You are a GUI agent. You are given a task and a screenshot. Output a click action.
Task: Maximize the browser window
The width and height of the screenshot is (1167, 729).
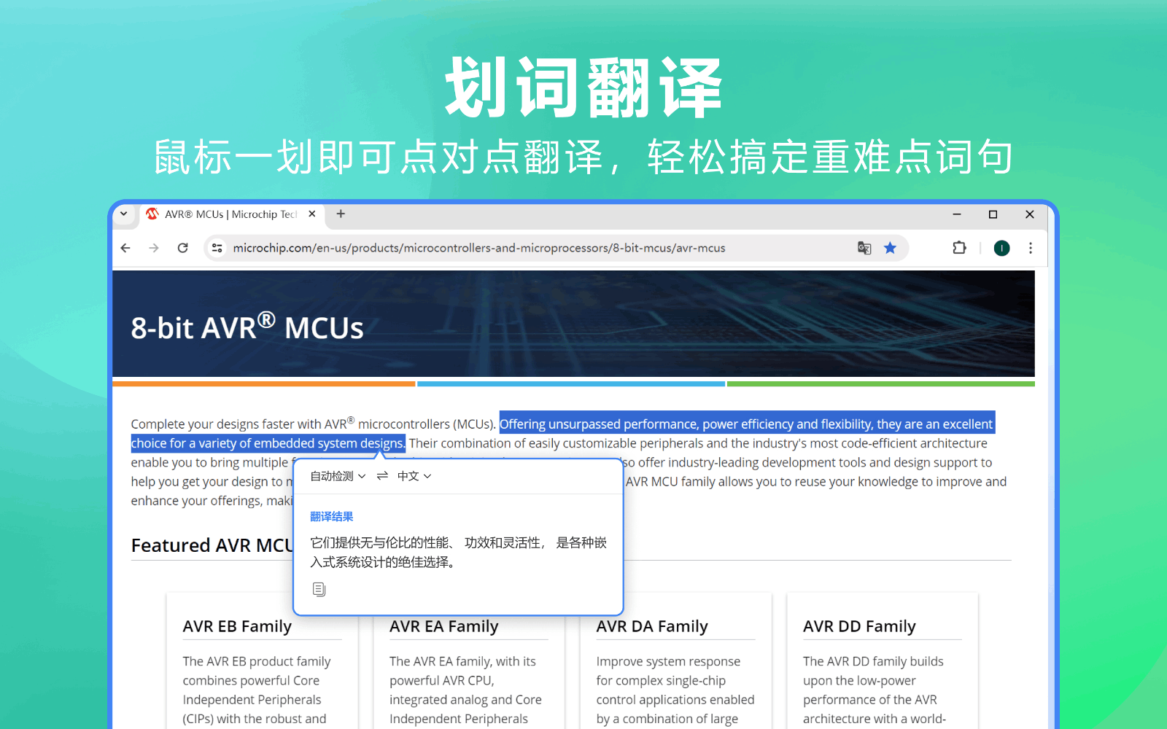click(993, 214)
